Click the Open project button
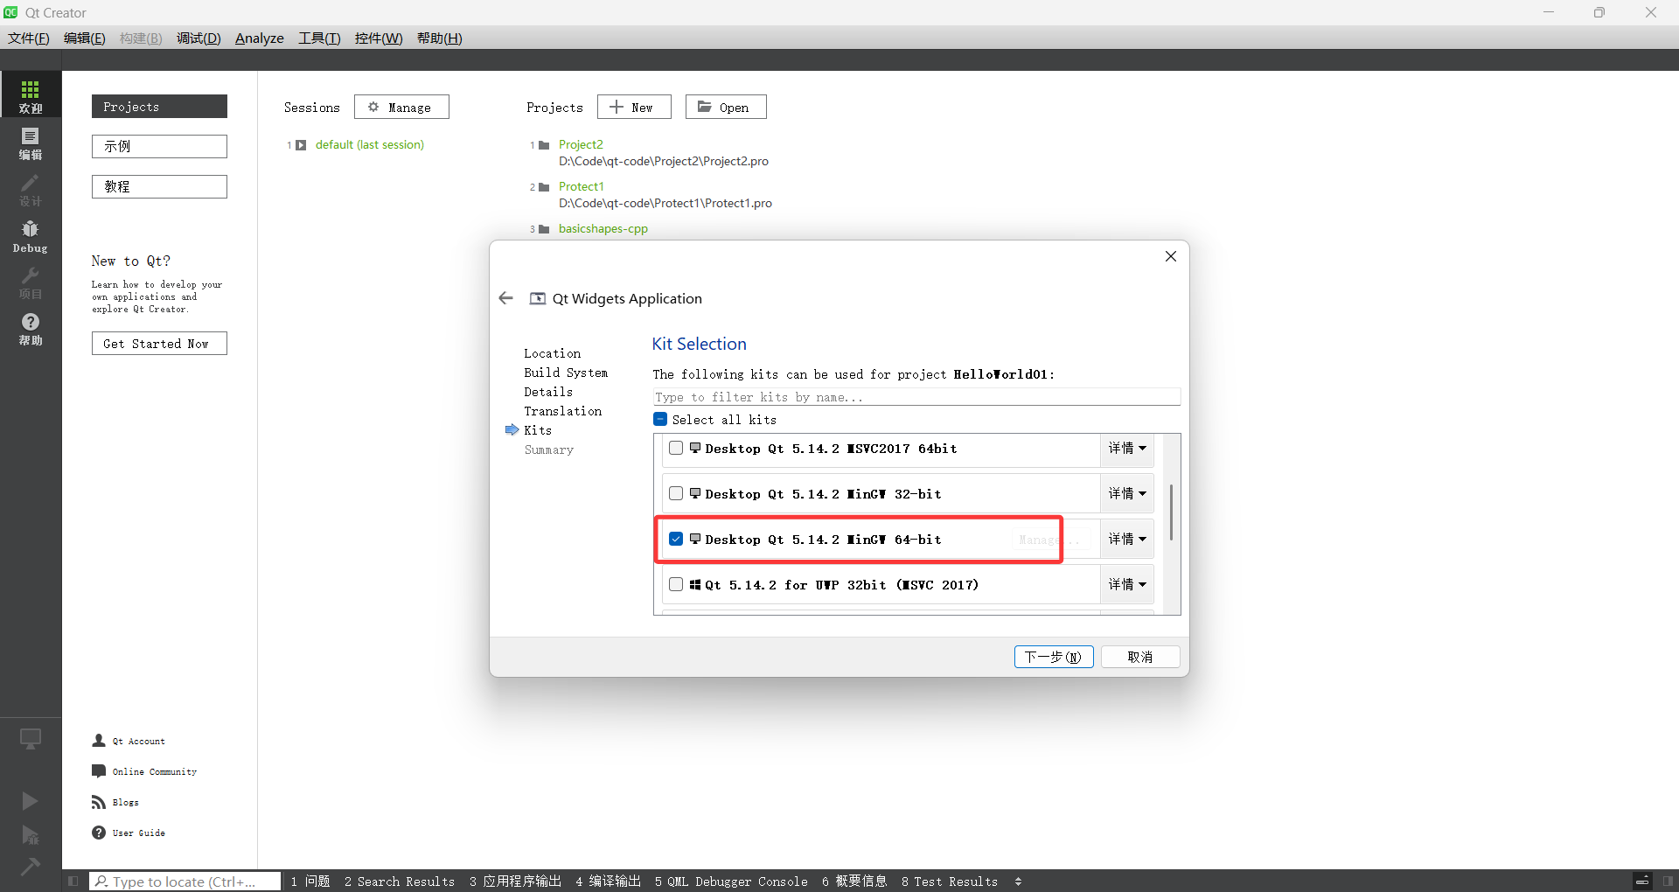1679x892 pixels. 726,107
